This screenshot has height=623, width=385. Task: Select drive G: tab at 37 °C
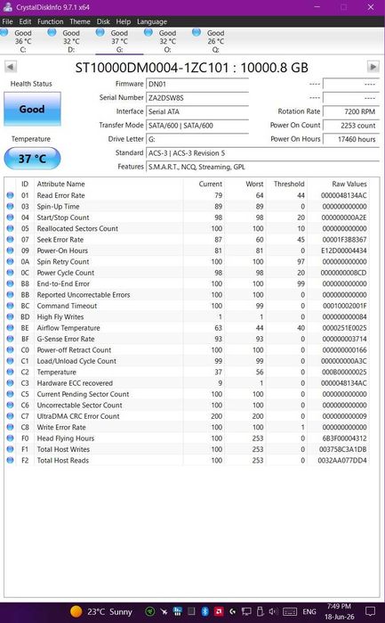[119, 41]
